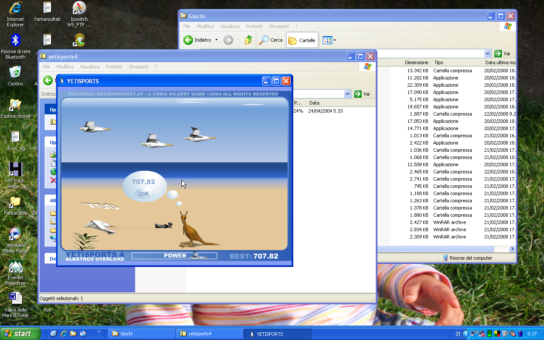544x340 pixels.
Task: Open the views dropdown in Giochi toolbar
Action: (x=329, y=40)
